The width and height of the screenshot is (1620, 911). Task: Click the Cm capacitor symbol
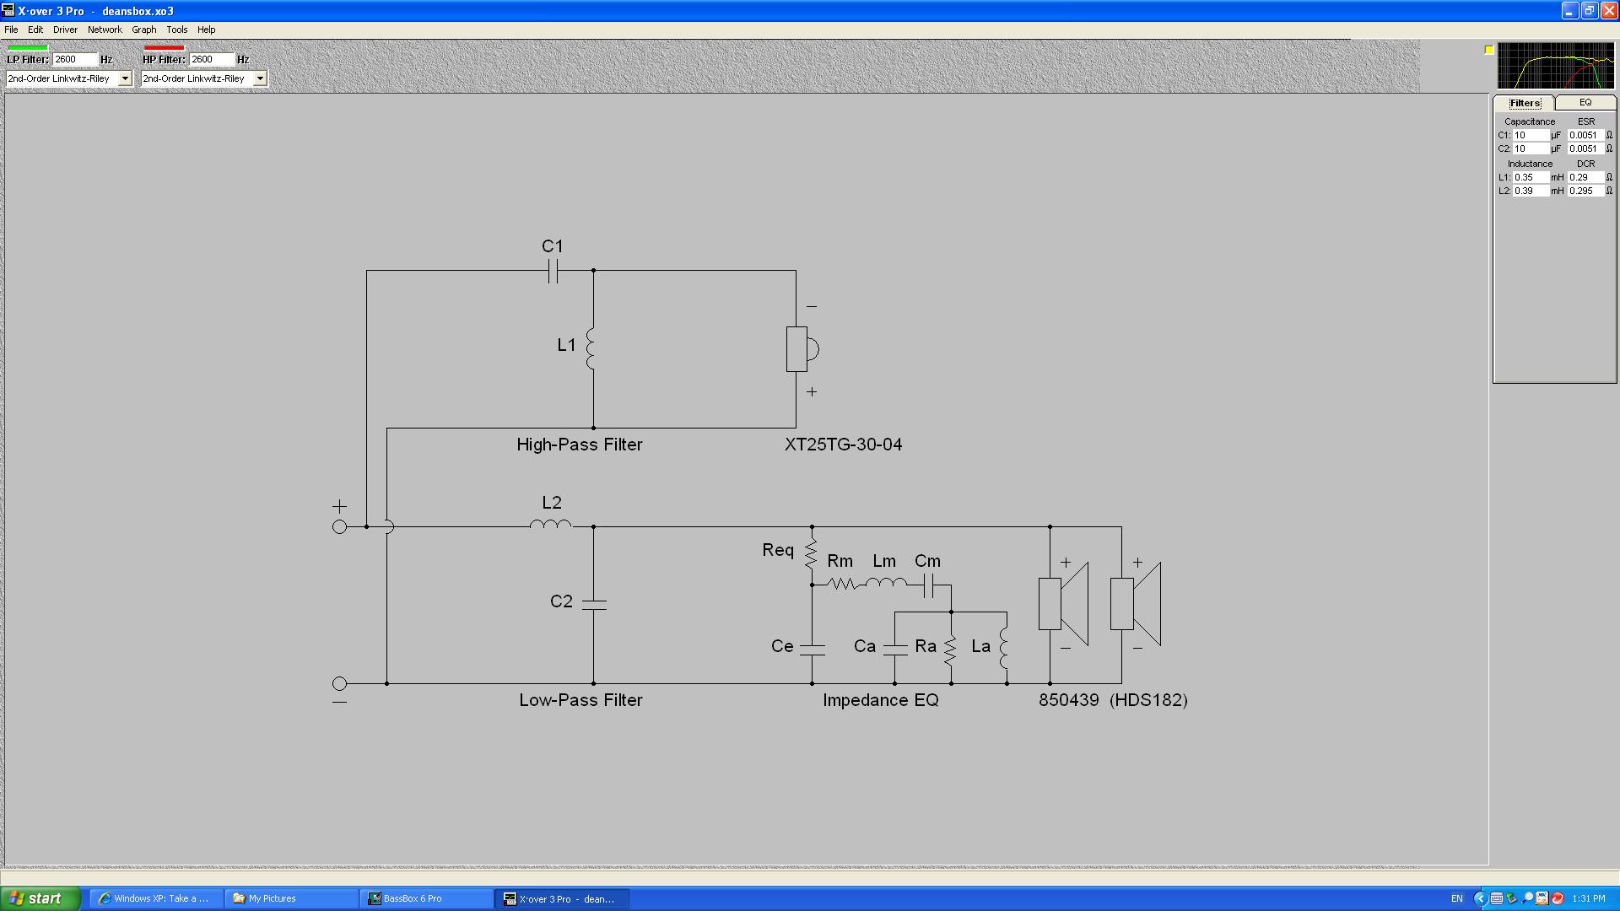[x=928, y=585]
